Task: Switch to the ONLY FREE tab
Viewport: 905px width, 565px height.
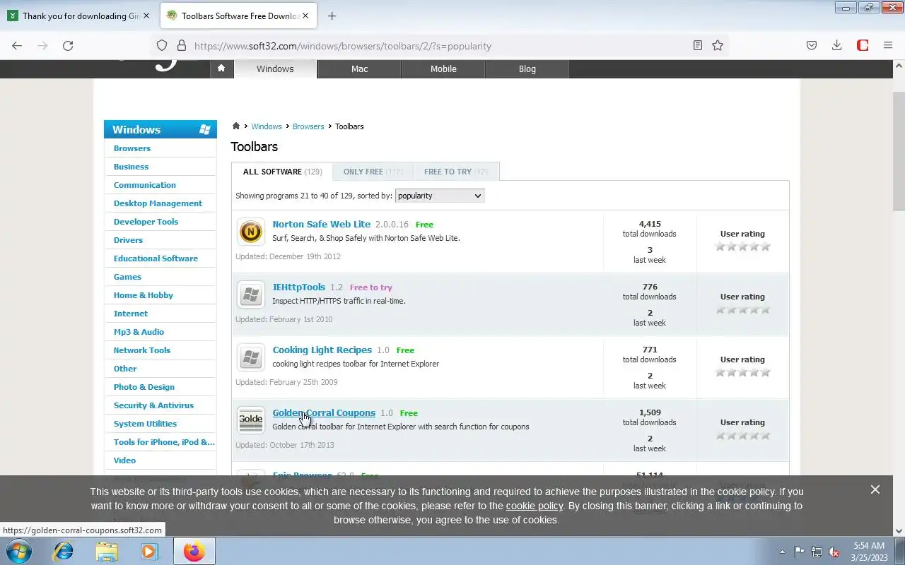Action: pos(373,172)
